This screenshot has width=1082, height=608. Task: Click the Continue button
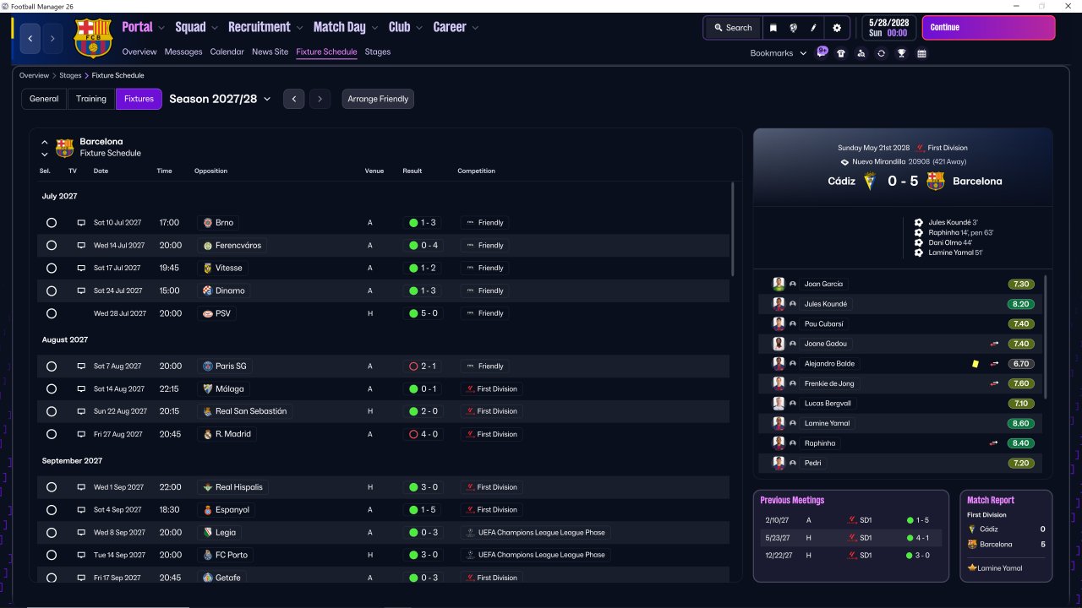coord(988,28)
